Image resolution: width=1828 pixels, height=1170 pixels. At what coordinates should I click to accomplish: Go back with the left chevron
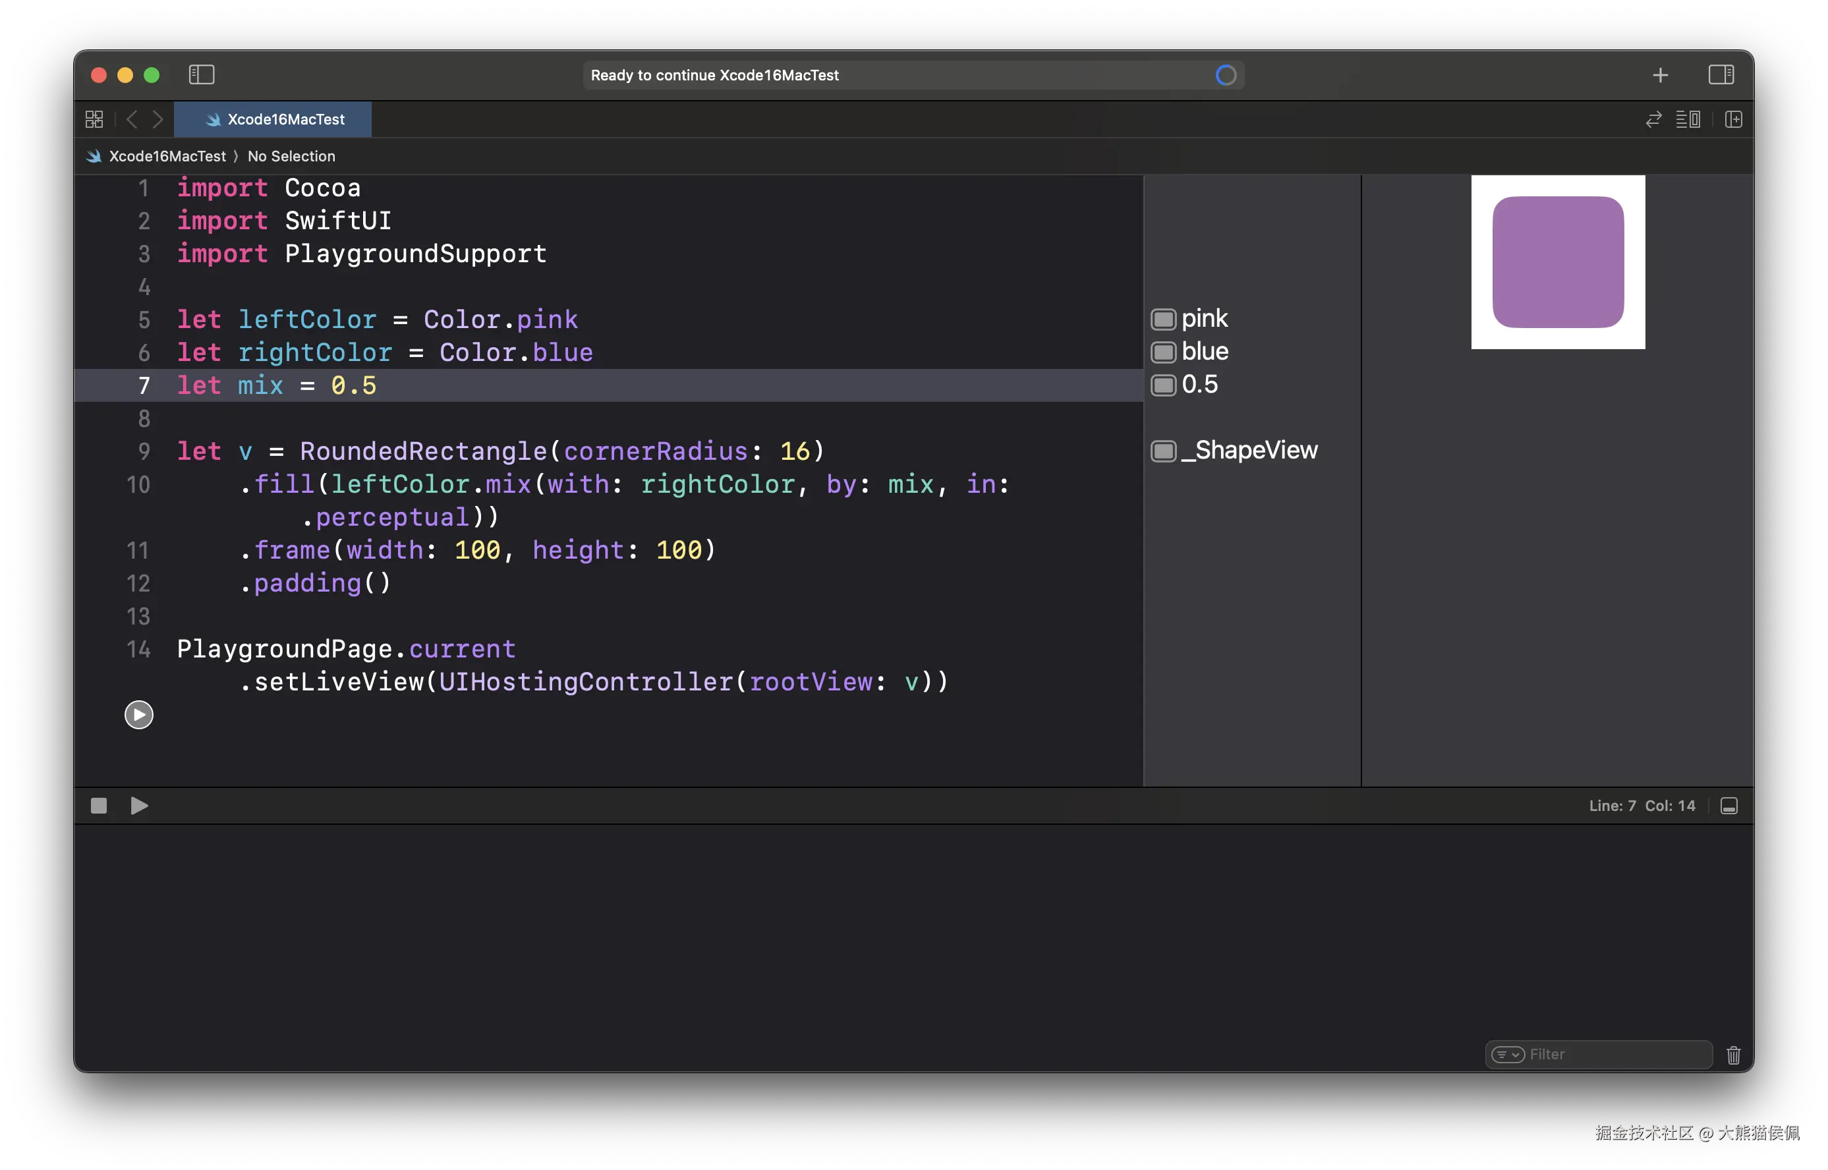[132, 119]
